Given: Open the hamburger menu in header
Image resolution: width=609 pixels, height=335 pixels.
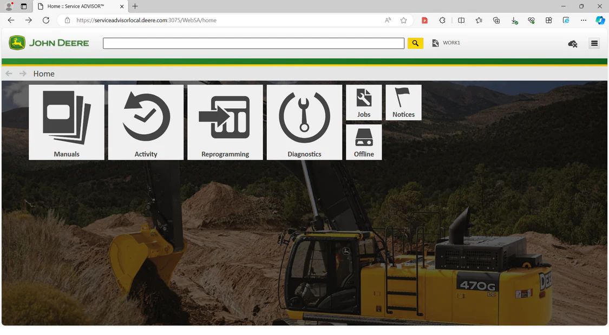Looking at the screenshot, I should point(594,43).
